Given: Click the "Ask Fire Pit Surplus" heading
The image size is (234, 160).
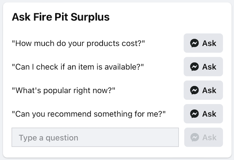Looking at the screenshot, I should 61,17.
